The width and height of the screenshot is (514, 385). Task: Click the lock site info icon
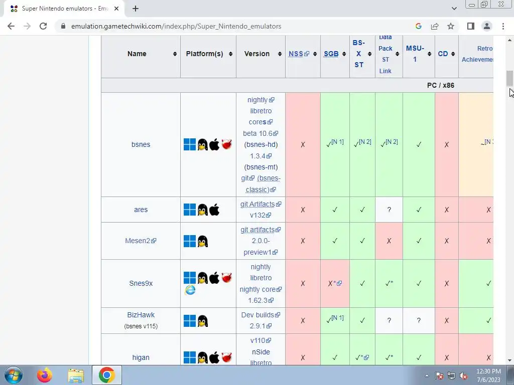pyautogui.click(x=63, y=26)
